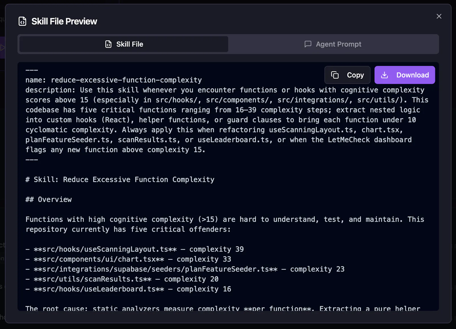Copy the skill file contents
The image size is (456, 329).
(x=347, y=75)
